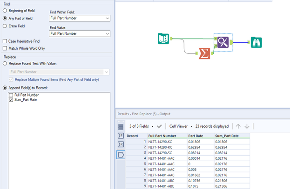Click the 23 records displayed label
Screen dimensions: 290x189
pyautogui.click(x=212, y=126)
